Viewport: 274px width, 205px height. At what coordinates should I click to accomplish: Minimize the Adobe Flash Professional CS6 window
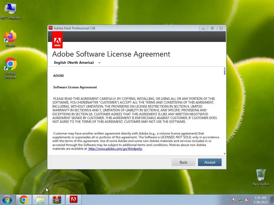203,28
